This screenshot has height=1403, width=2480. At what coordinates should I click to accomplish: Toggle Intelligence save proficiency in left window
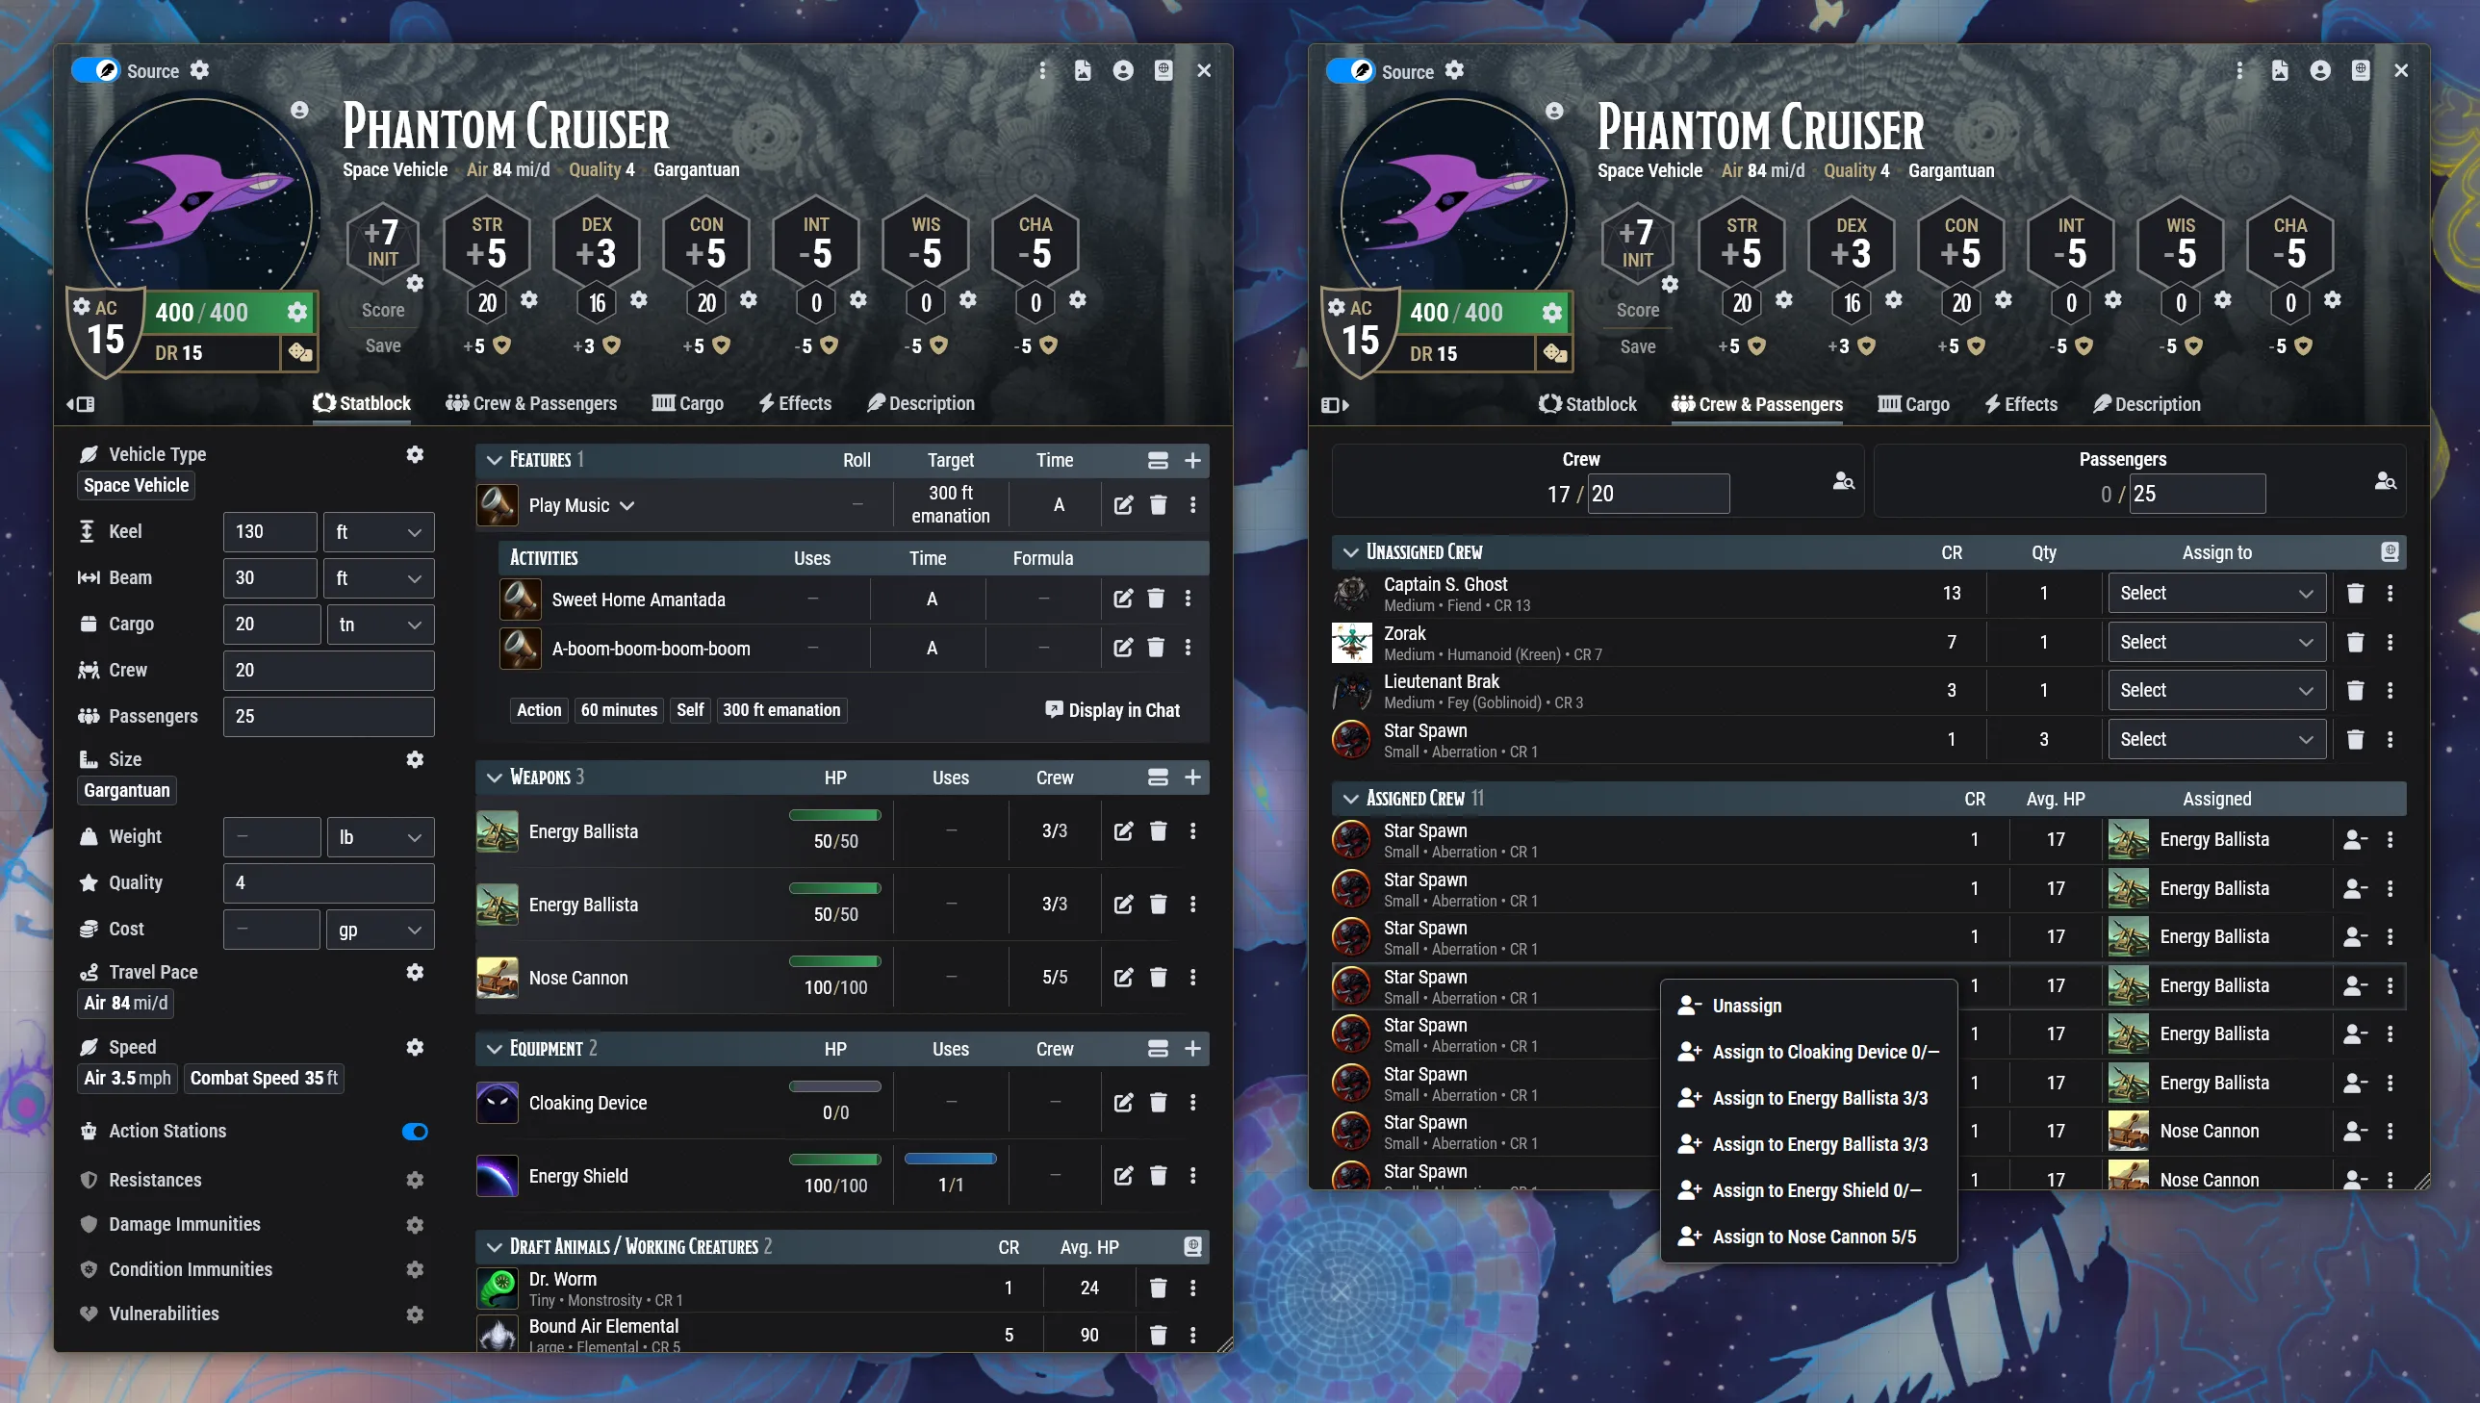coord(830,345)
